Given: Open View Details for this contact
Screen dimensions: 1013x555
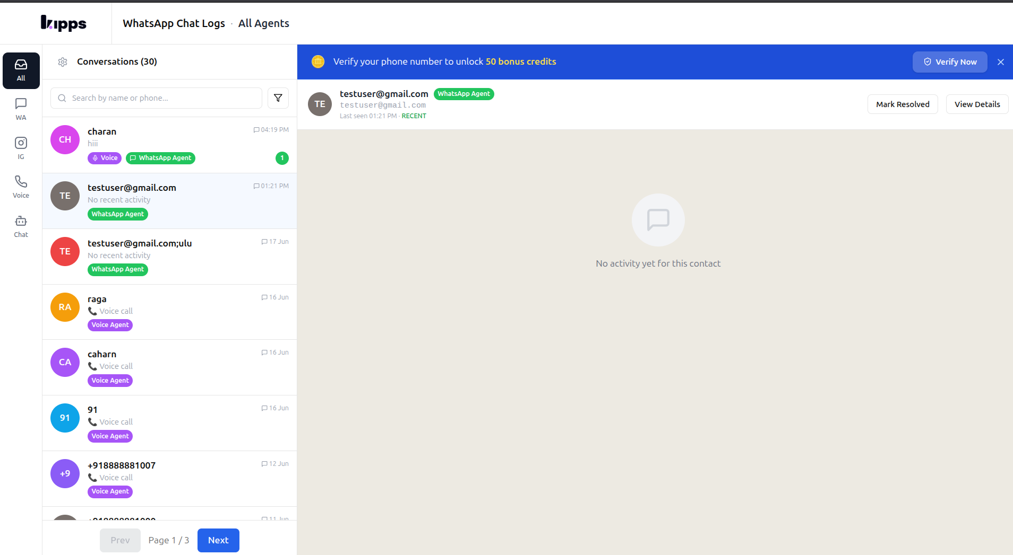Looking at the screenshot, I should click(x=977, y=104).
